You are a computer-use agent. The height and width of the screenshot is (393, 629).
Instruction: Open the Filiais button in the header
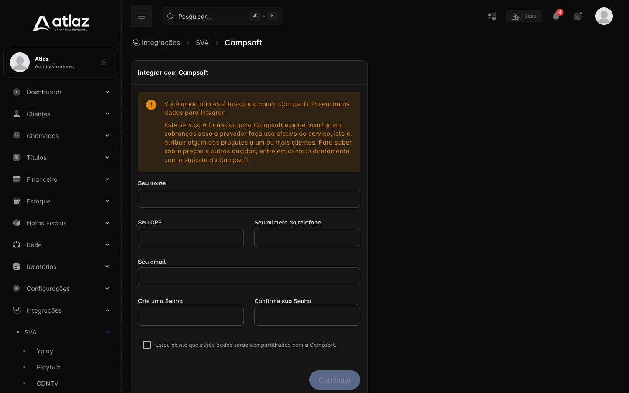pos(524,16)
